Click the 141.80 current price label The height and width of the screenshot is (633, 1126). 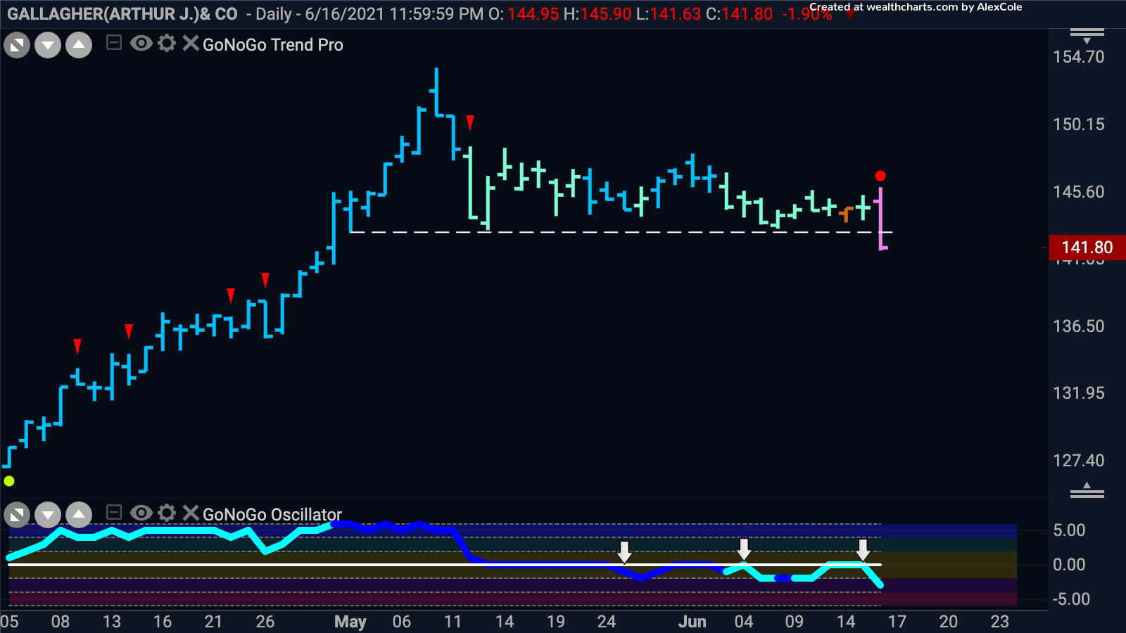(1087, 248)
